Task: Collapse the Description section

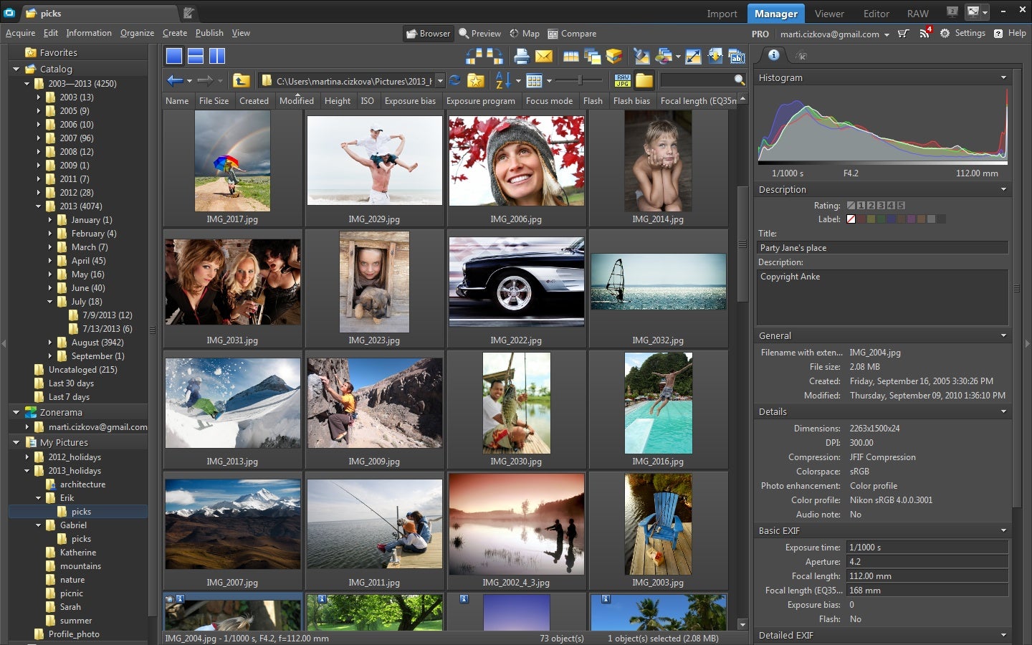Action: [x=1003, y=189]
